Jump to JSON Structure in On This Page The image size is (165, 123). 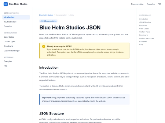coord(145,22)
